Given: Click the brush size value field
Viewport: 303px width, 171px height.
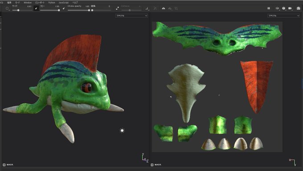Looking at the screenshot, I should (x=29, y=6).
